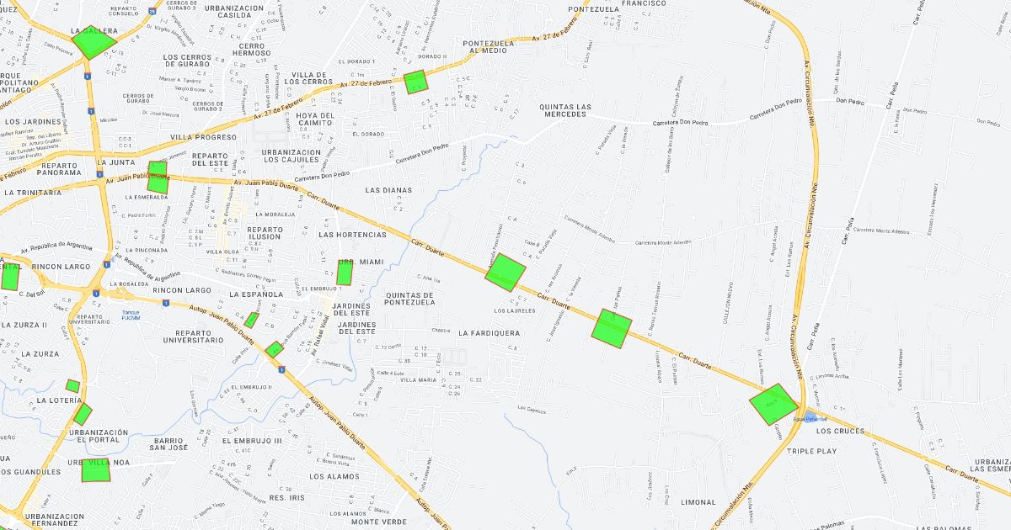The width and height of the screenshot is (1011, 530).
Task: Select small green polygon below La Española
Action: point(251,320)
